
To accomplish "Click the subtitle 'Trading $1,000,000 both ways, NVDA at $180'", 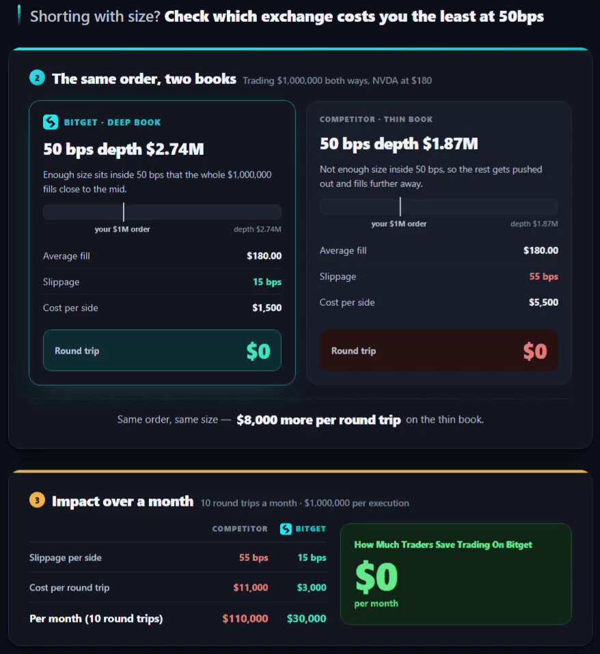I will point(338,81).
